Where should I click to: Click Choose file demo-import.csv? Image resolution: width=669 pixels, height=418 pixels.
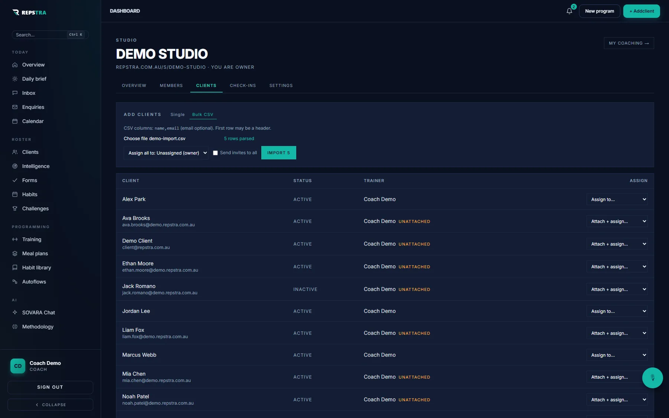point(155,139)
